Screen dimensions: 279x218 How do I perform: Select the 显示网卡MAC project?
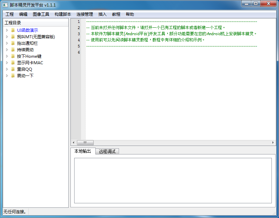[30, 63]
